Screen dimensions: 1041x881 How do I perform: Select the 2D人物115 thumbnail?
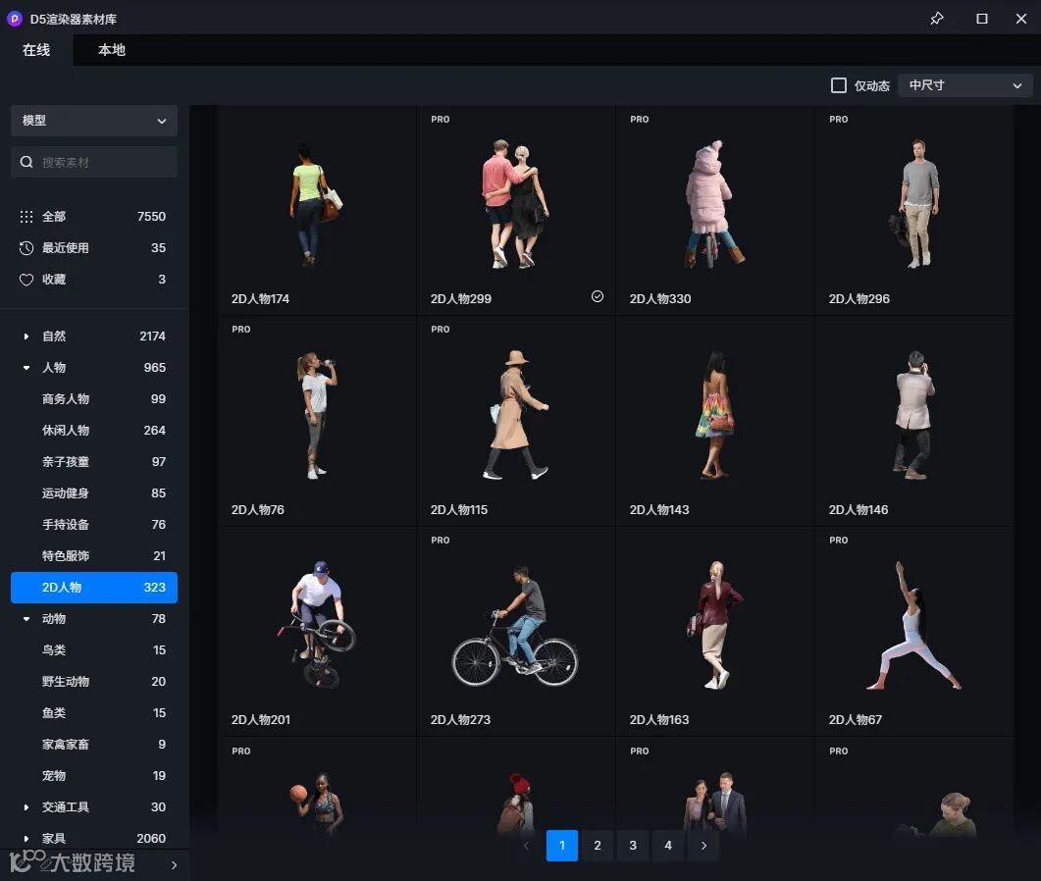516,421
